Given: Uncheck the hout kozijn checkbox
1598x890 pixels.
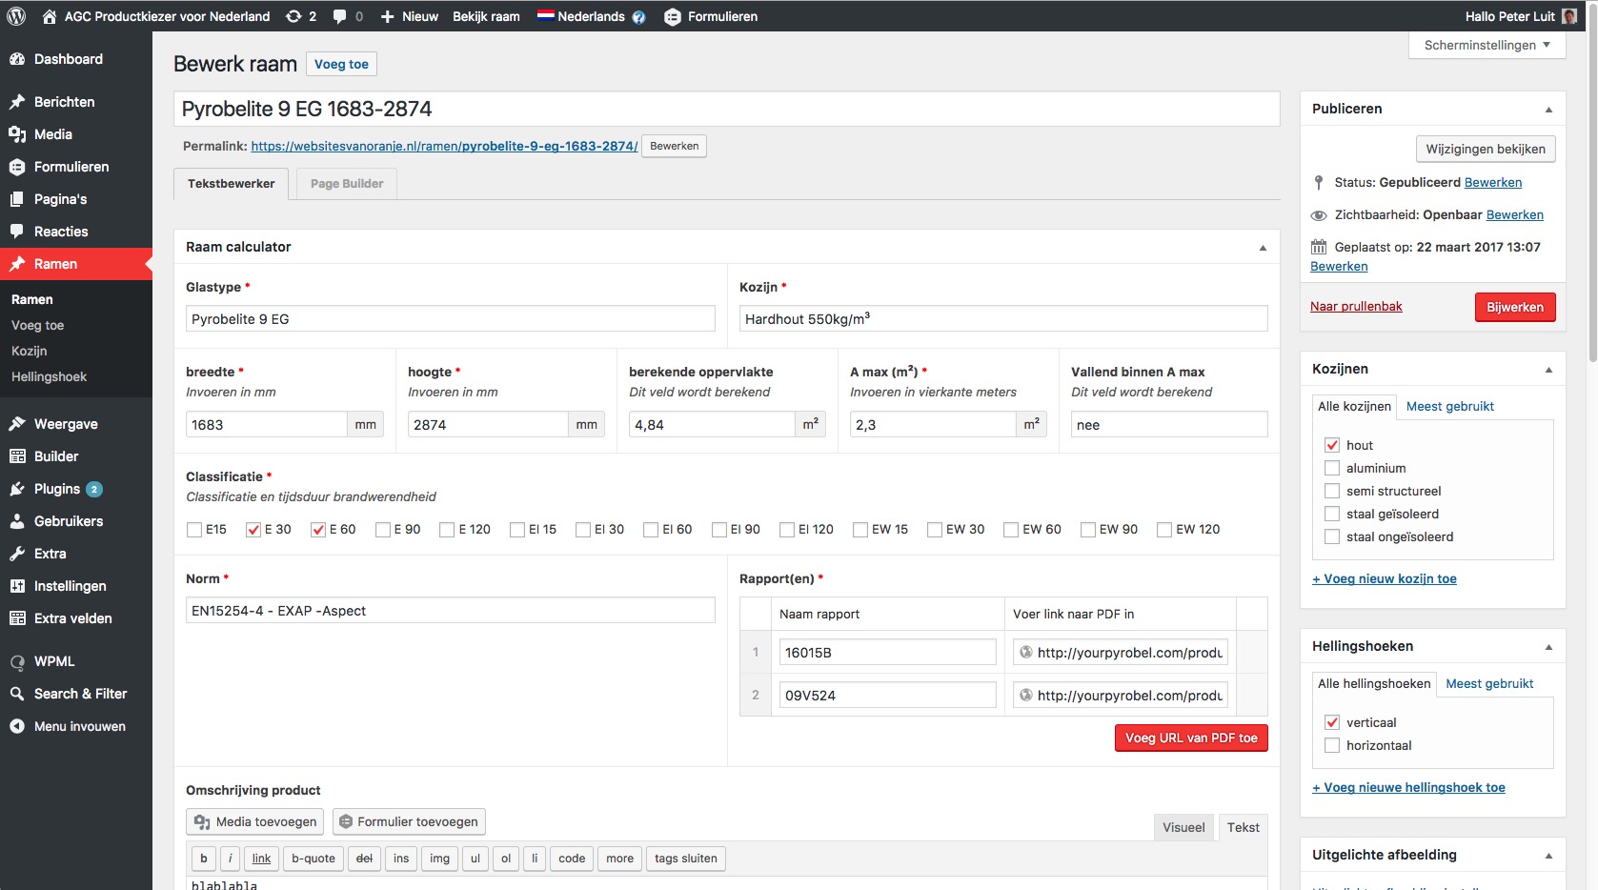Looking at the screenshot, I should coord(1332,445).
